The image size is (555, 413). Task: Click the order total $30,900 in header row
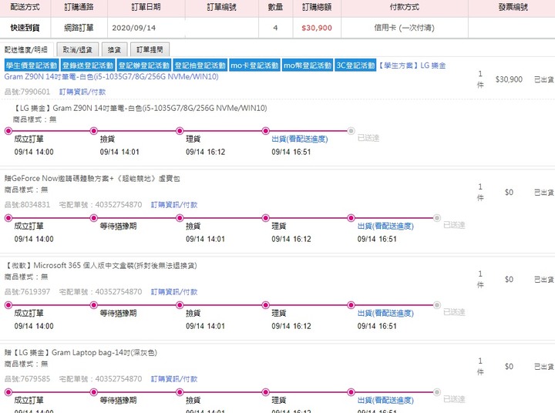pyautogui.click(x=317, y=28)
